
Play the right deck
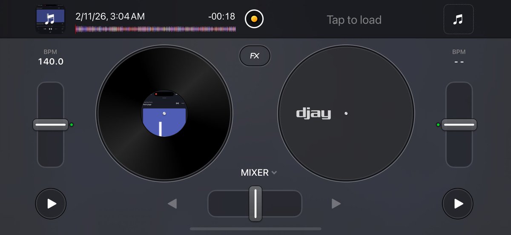click(x=458, y=203)
